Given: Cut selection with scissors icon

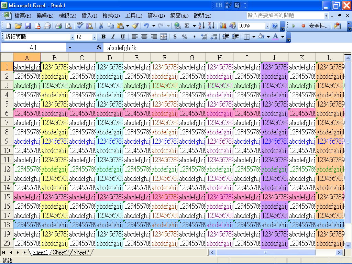Looking at the screenshot, I should tap(101, 26).
